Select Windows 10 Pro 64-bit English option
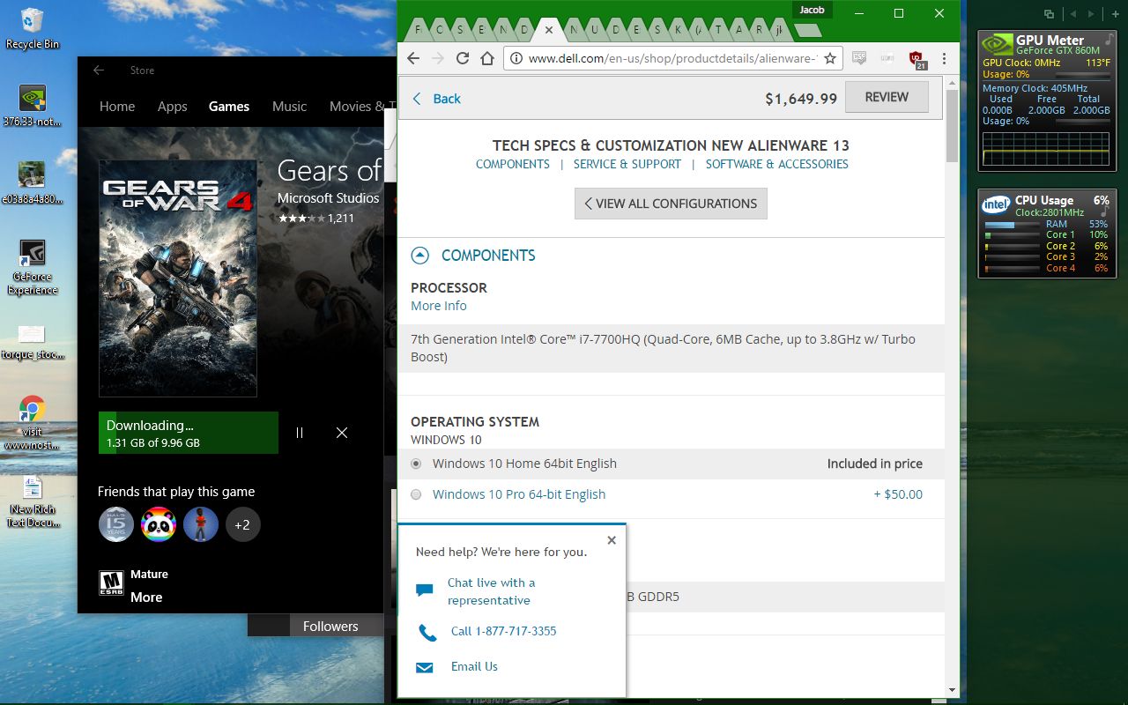This screenshot has width=1128, height=705. [x=416, y=494]
